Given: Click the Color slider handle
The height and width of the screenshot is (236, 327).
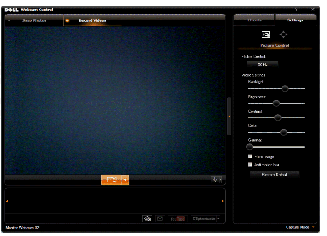Looking at the screenshot, I should (x=283, y=132).
